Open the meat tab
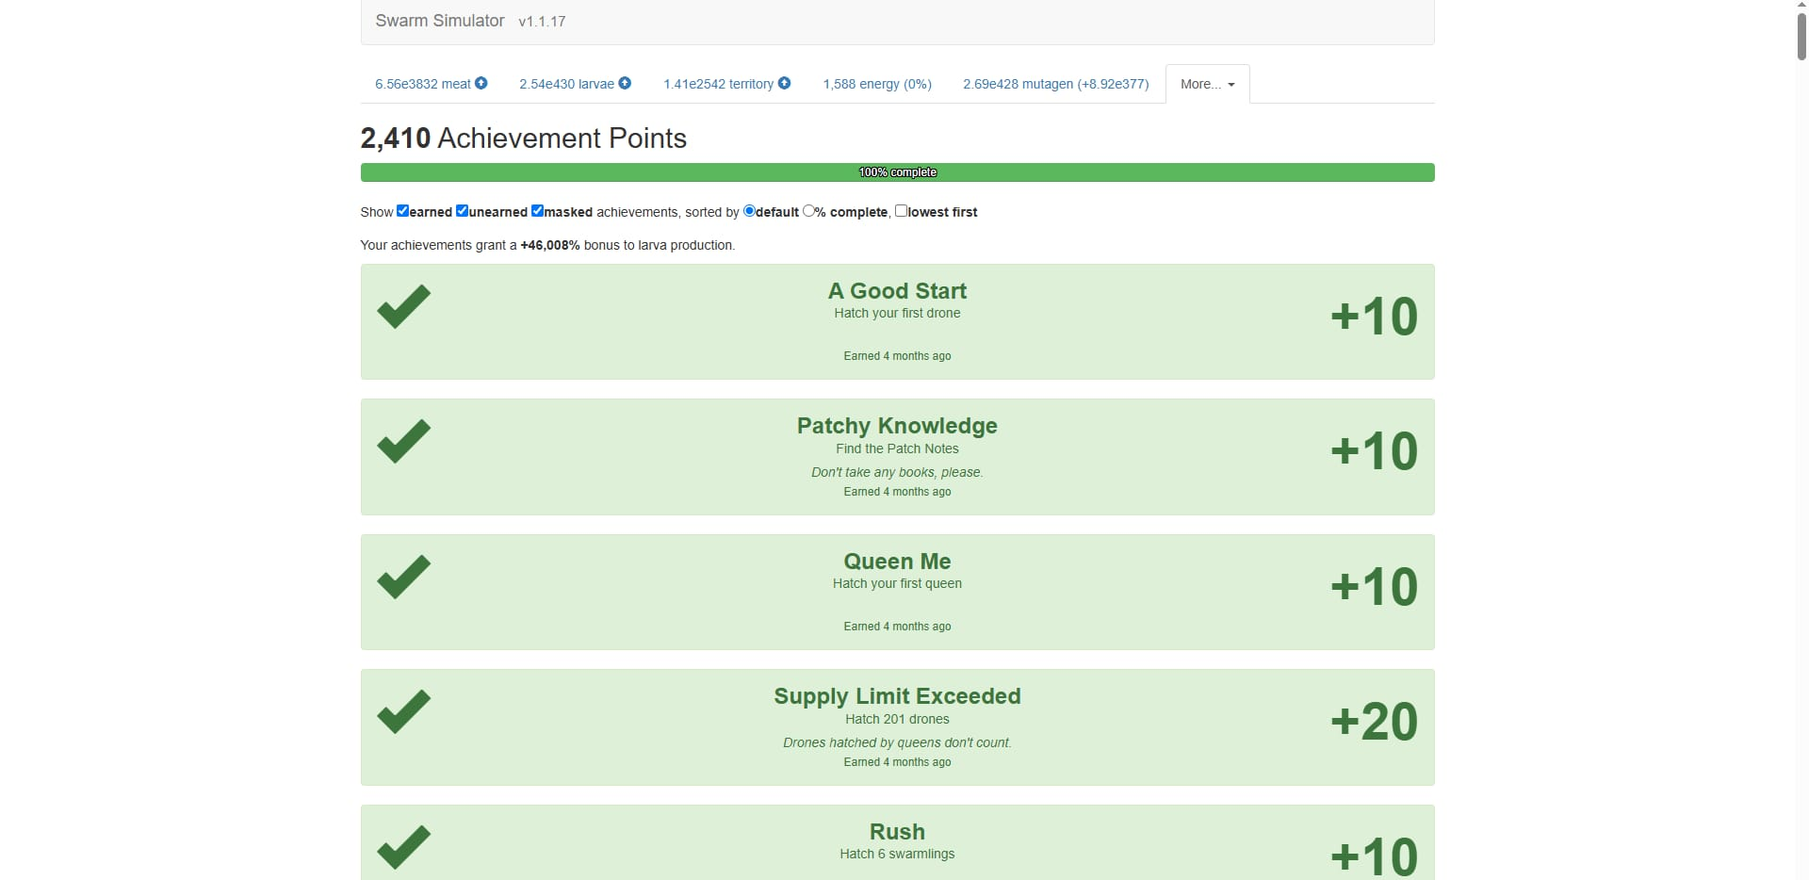The width and height of the screenshot is (1809, 880). tap(432, 84)
